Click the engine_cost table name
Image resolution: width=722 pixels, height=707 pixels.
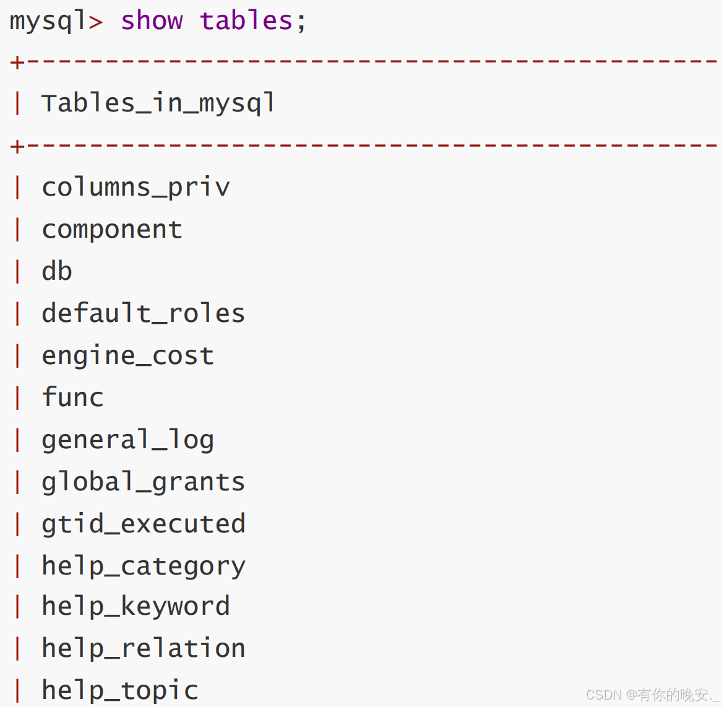(127, 356)
